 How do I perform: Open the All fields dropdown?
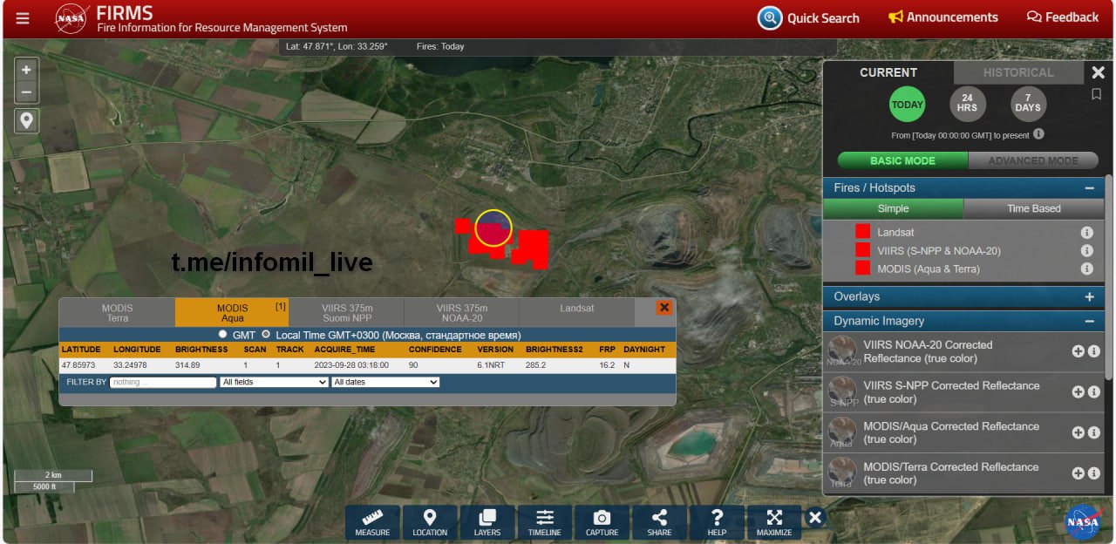(x=274, y=382)
